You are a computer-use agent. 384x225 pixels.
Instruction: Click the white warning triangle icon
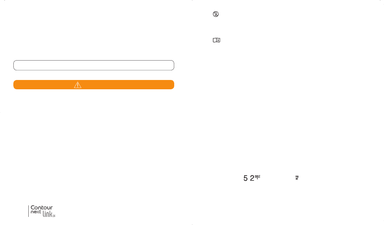pos(78,85)
